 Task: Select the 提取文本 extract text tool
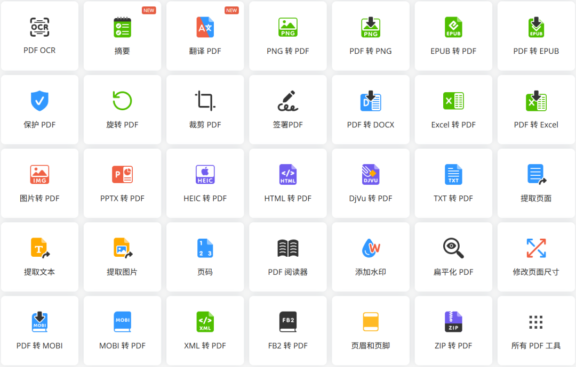39,257
